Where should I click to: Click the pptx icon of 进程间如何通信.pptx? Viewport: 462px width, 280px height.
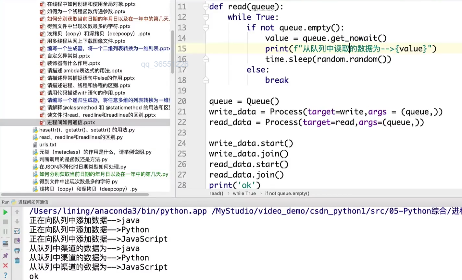(x=42, y=122)
